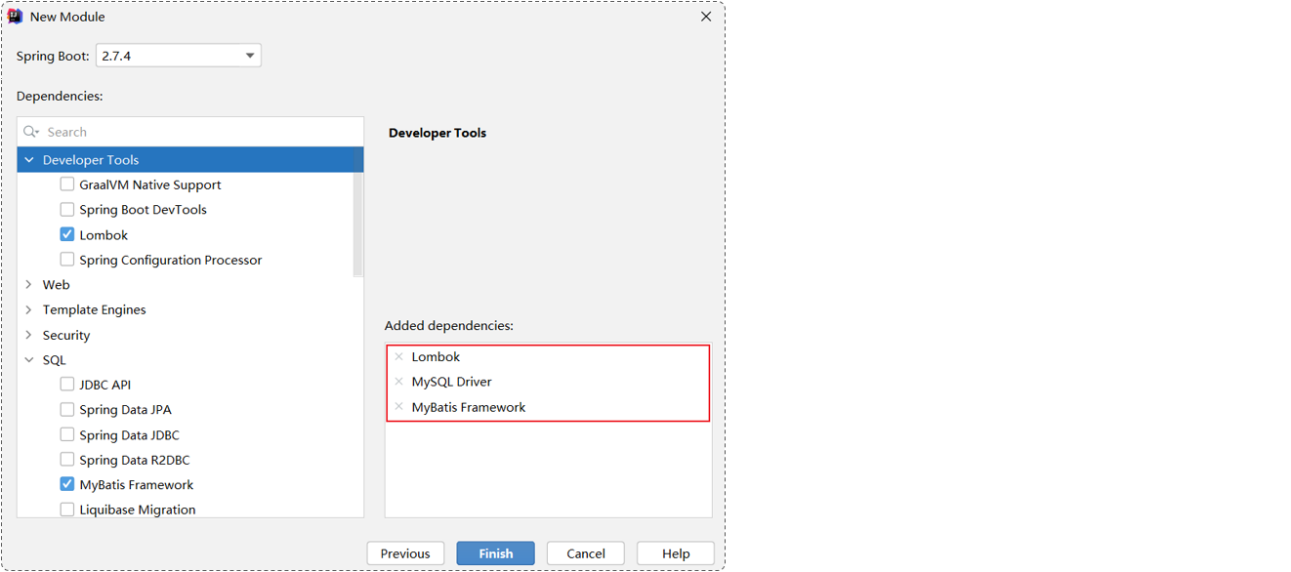Check GraalVM Native Support
Viewport: 1291px width, 572px height.
[67, 184]
